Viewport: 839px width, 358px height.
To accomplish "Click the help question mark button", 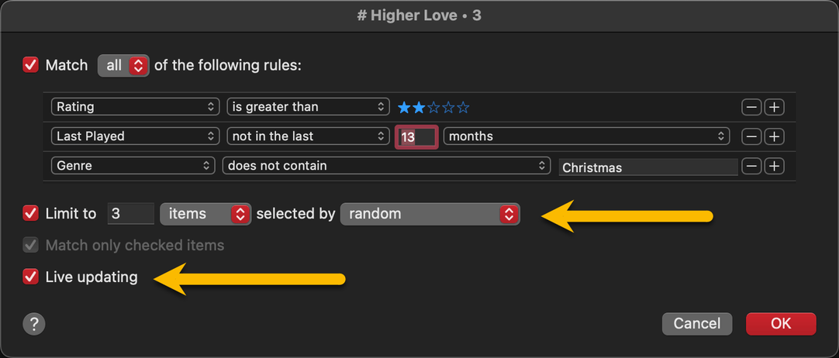I will 34,323.
